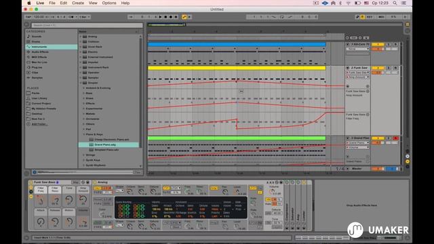Expand the Strings subfolder
The height and width of the screenshot is (244, 434).
pyautogui.click(x=84, y=155)
